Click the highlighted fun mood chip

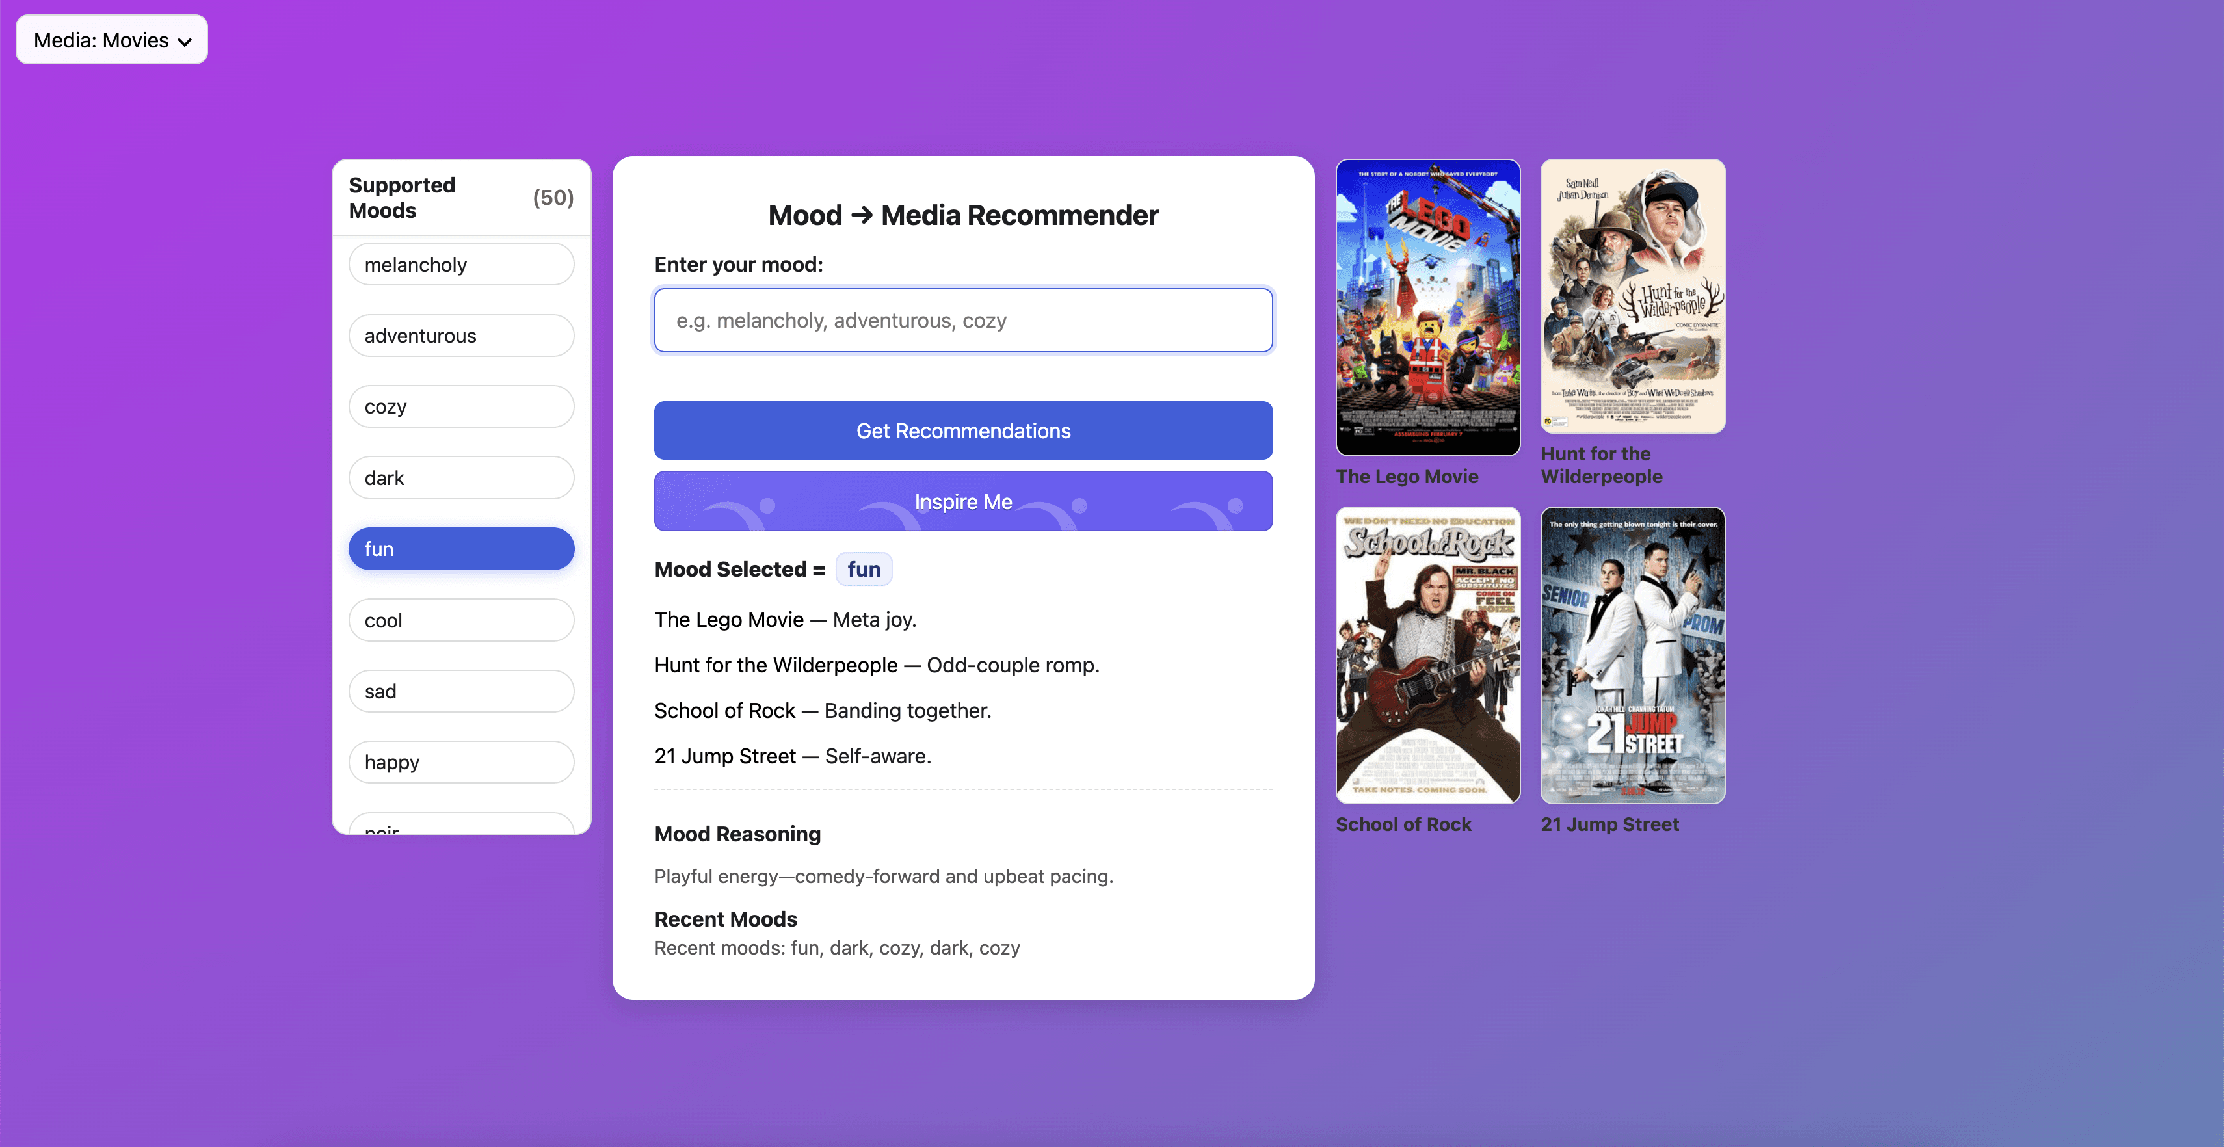point(461,549)
